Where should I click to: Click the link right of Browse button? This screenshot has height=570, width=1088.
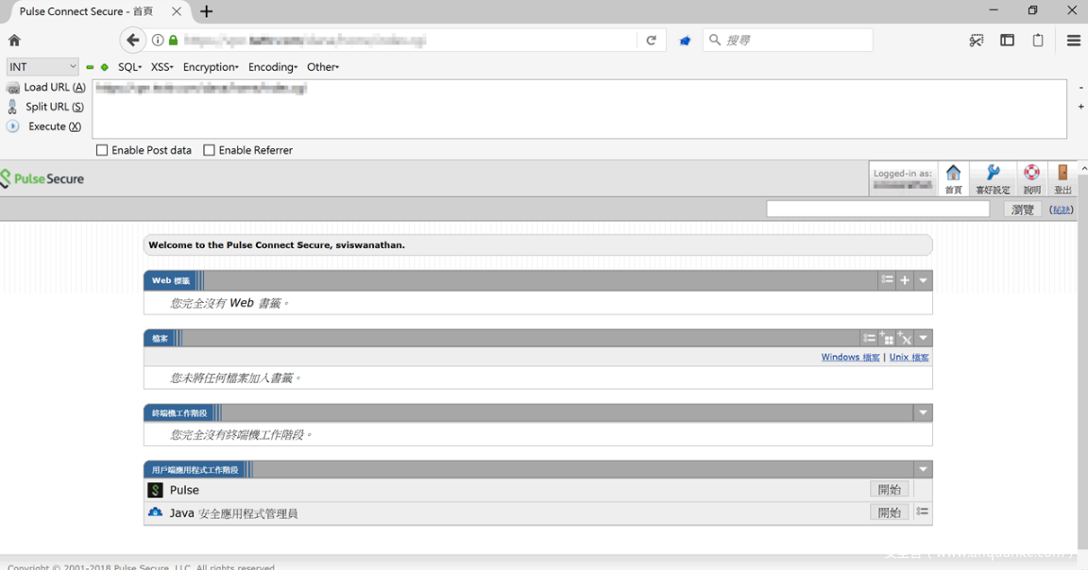[x=1061, y=210]
